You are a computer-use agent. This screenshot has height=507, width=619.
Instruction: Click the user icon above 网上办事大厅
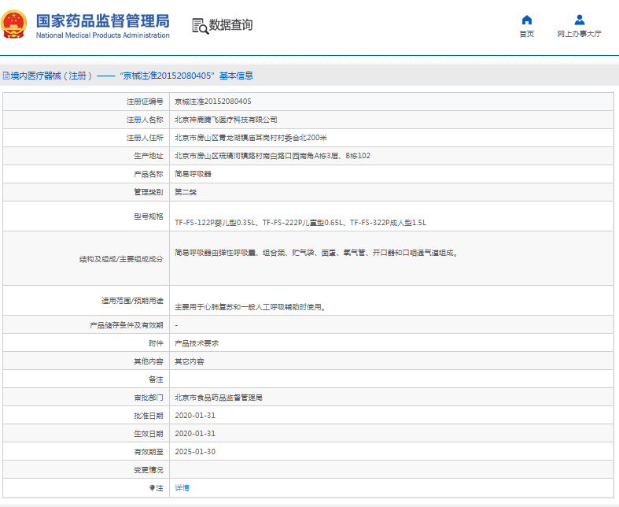pos(579,20)
